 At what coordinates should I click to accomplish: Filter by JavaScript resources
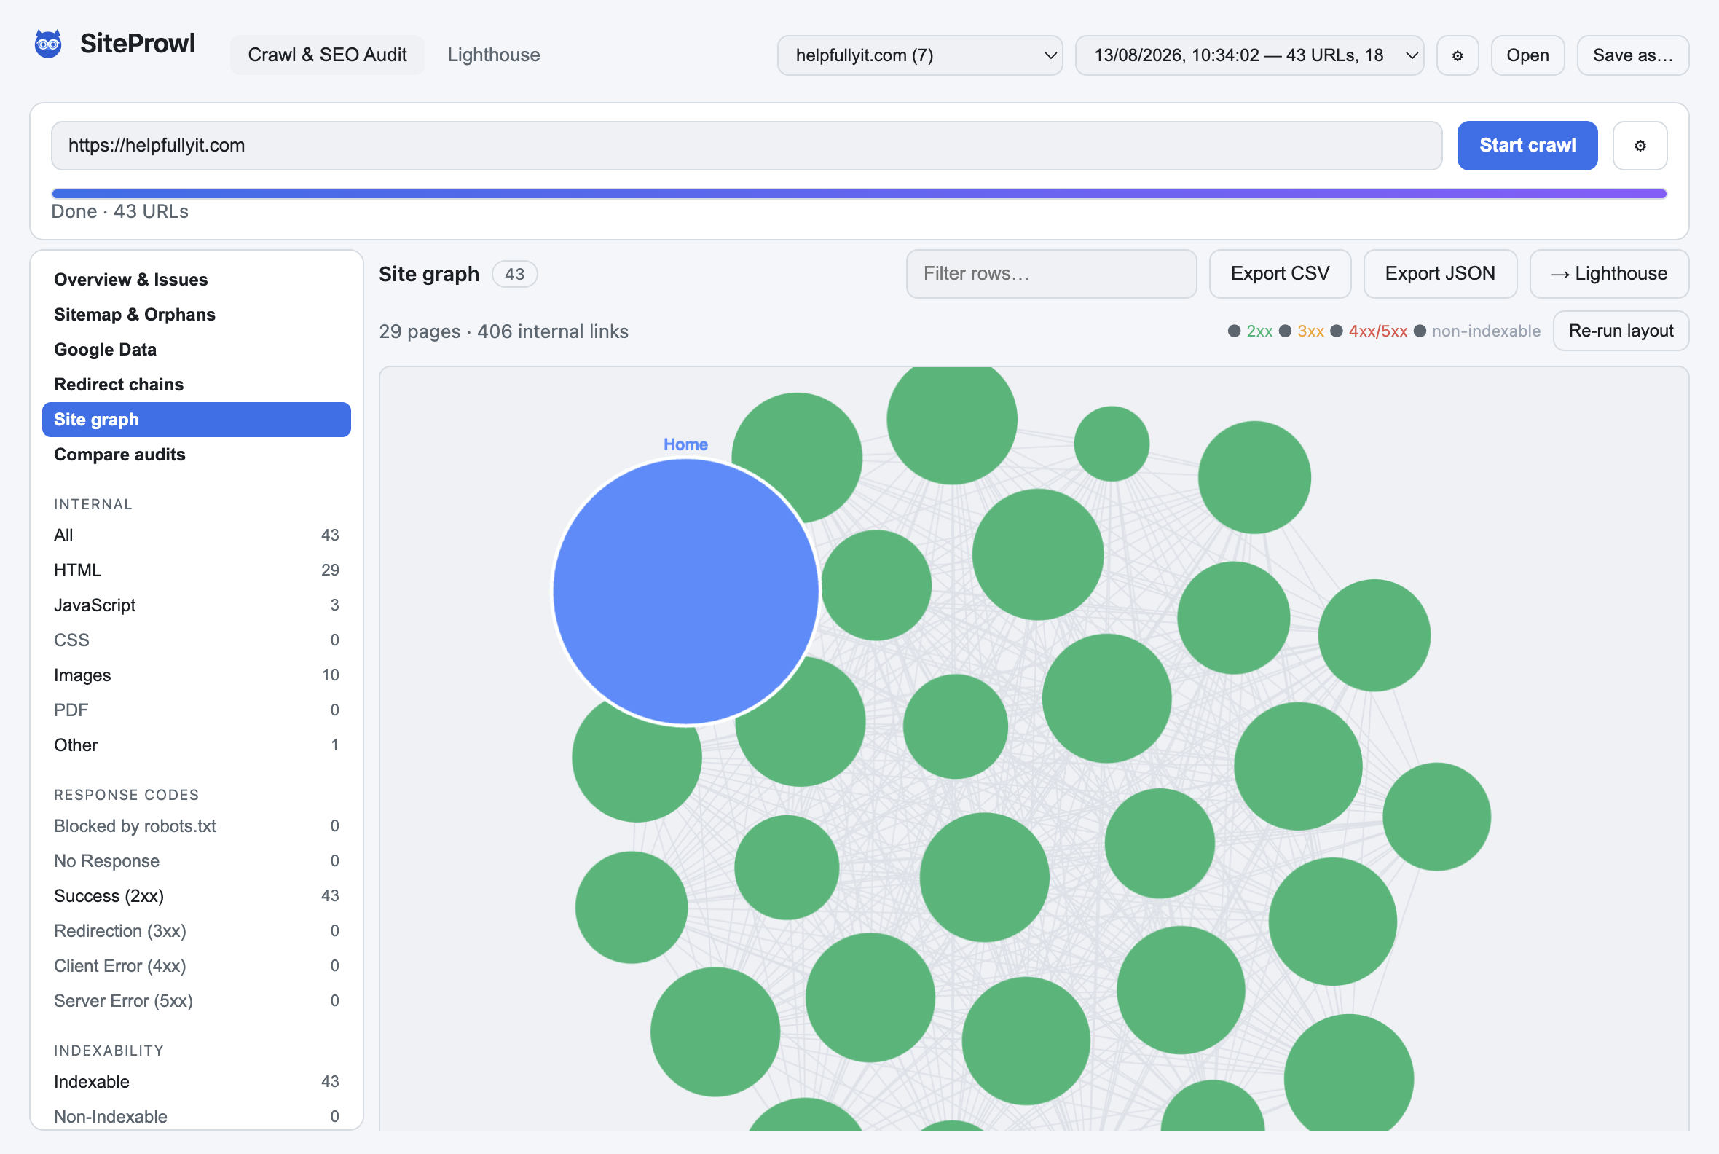pos(197,605)
